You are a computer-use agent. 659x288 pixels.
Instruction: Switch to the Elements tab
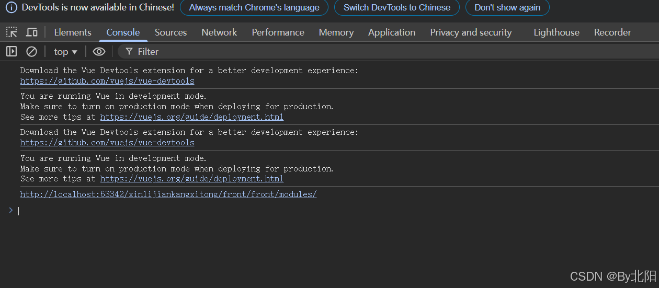(x=73, y=32)
